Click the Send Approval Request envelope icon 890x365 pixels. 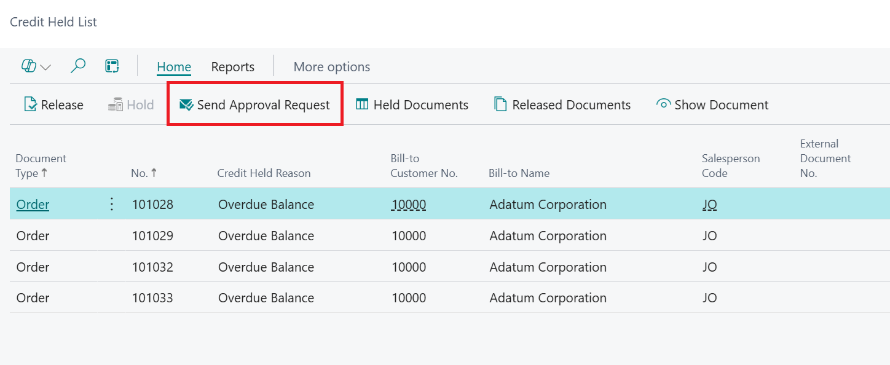tap(186, 104)
